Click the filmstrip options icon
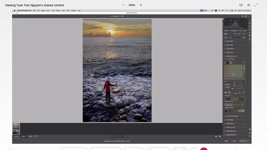 point(30,136)
